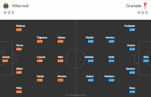Select player Trigueros on the pitch
The width and height of the screenshot is (151, 97).
(42, 38)
